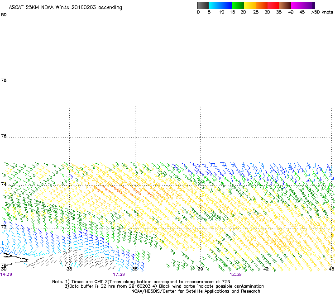
Task: Click the gray 0-5 knots legend segment
Action: 203,5
